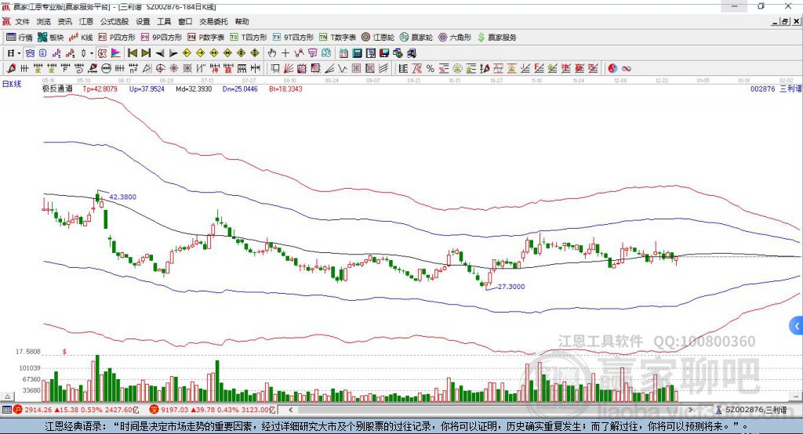Click the status bar grid icon
This screenshot has height=434, width=803.
pyautogui.click(x=6, y=410)
